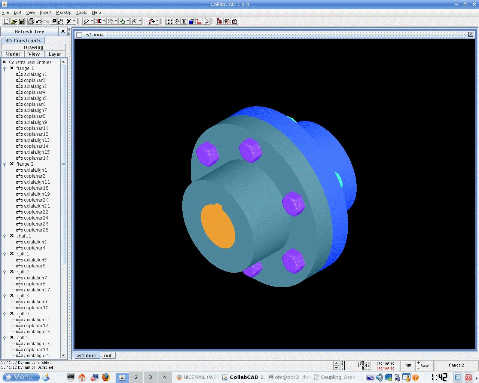This screenshot has width=479, height=383.
Task: Click the rotate view icon
Action: pos(177,21)
